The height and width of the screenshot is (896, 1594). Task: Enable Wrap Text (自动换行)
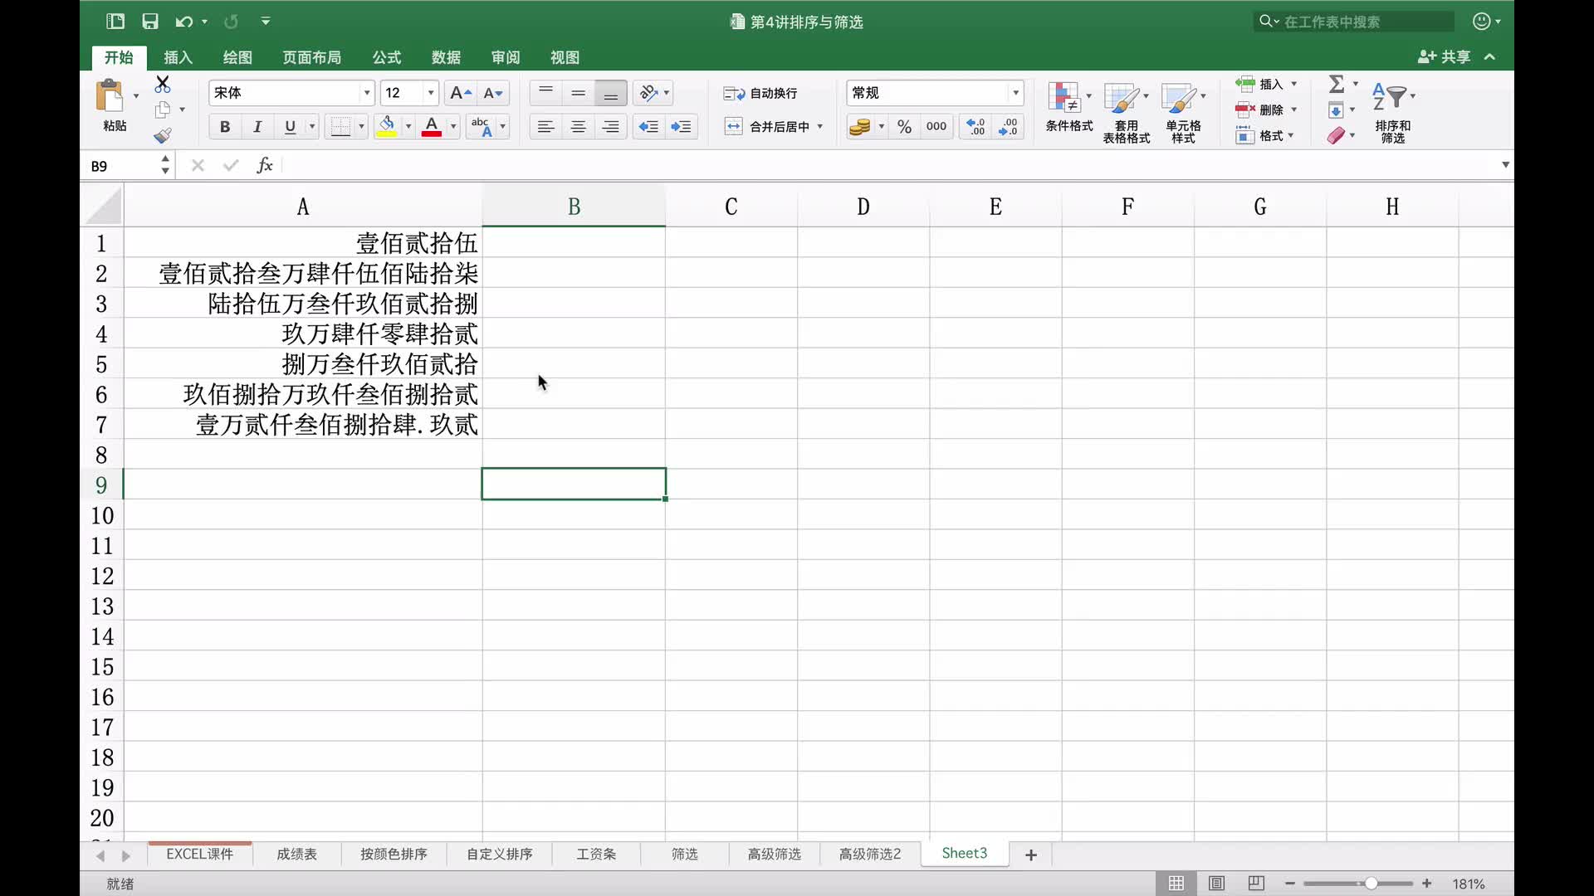click(x=760, y=93)
